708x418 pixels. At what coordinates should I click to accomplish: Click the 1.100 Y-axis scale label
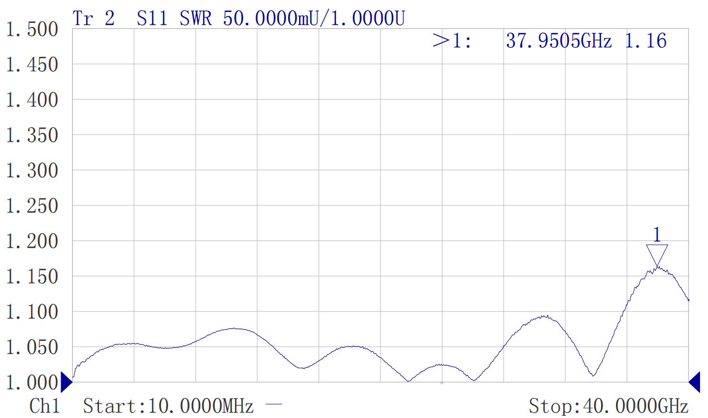(32, 313)
